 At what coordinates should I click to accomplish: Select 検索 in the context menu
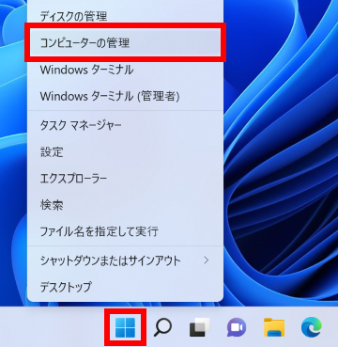(125, 205)
